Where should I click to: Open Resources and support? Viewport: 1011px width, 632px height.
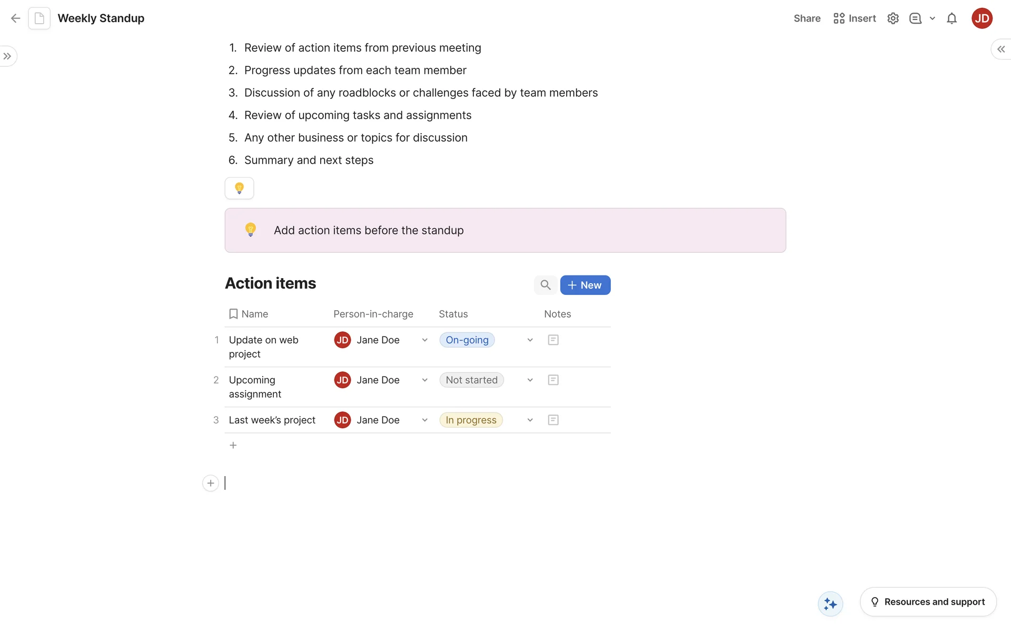pyautogui.click(x=928, y=602)
